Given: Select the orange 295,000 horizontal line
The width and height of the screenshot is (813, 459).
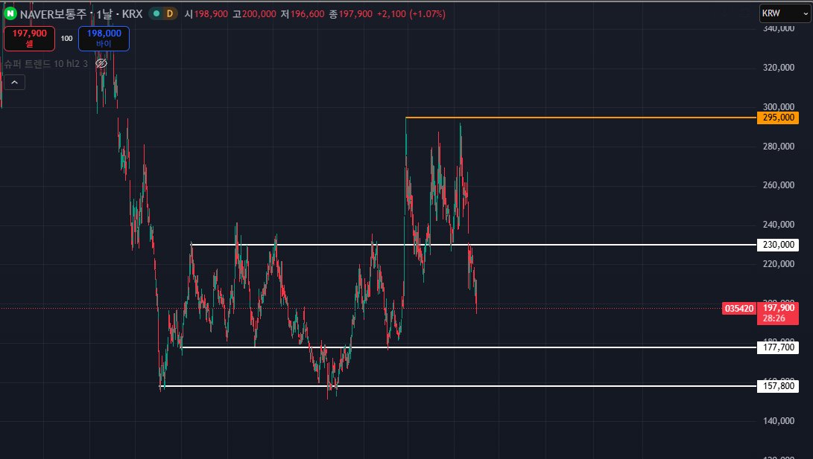Looking at the screenshot, I should coord(581,118).
